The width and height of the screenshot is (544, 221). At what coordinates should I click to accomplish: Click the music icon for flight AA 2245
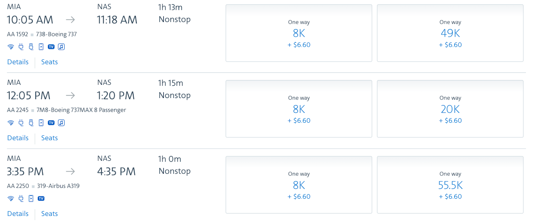(x=61, y=123)
